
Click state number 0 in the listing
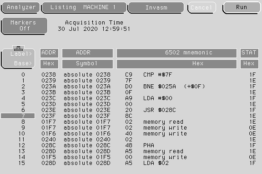click(23, 75)
